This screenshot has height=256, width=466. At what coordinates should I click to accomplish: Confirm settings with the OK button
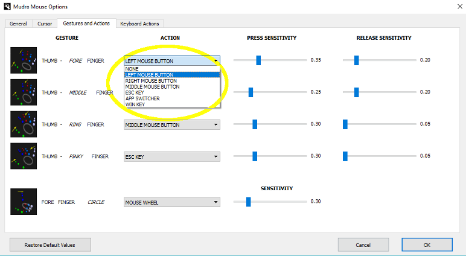pyautogui.click(x=427, y=245)
